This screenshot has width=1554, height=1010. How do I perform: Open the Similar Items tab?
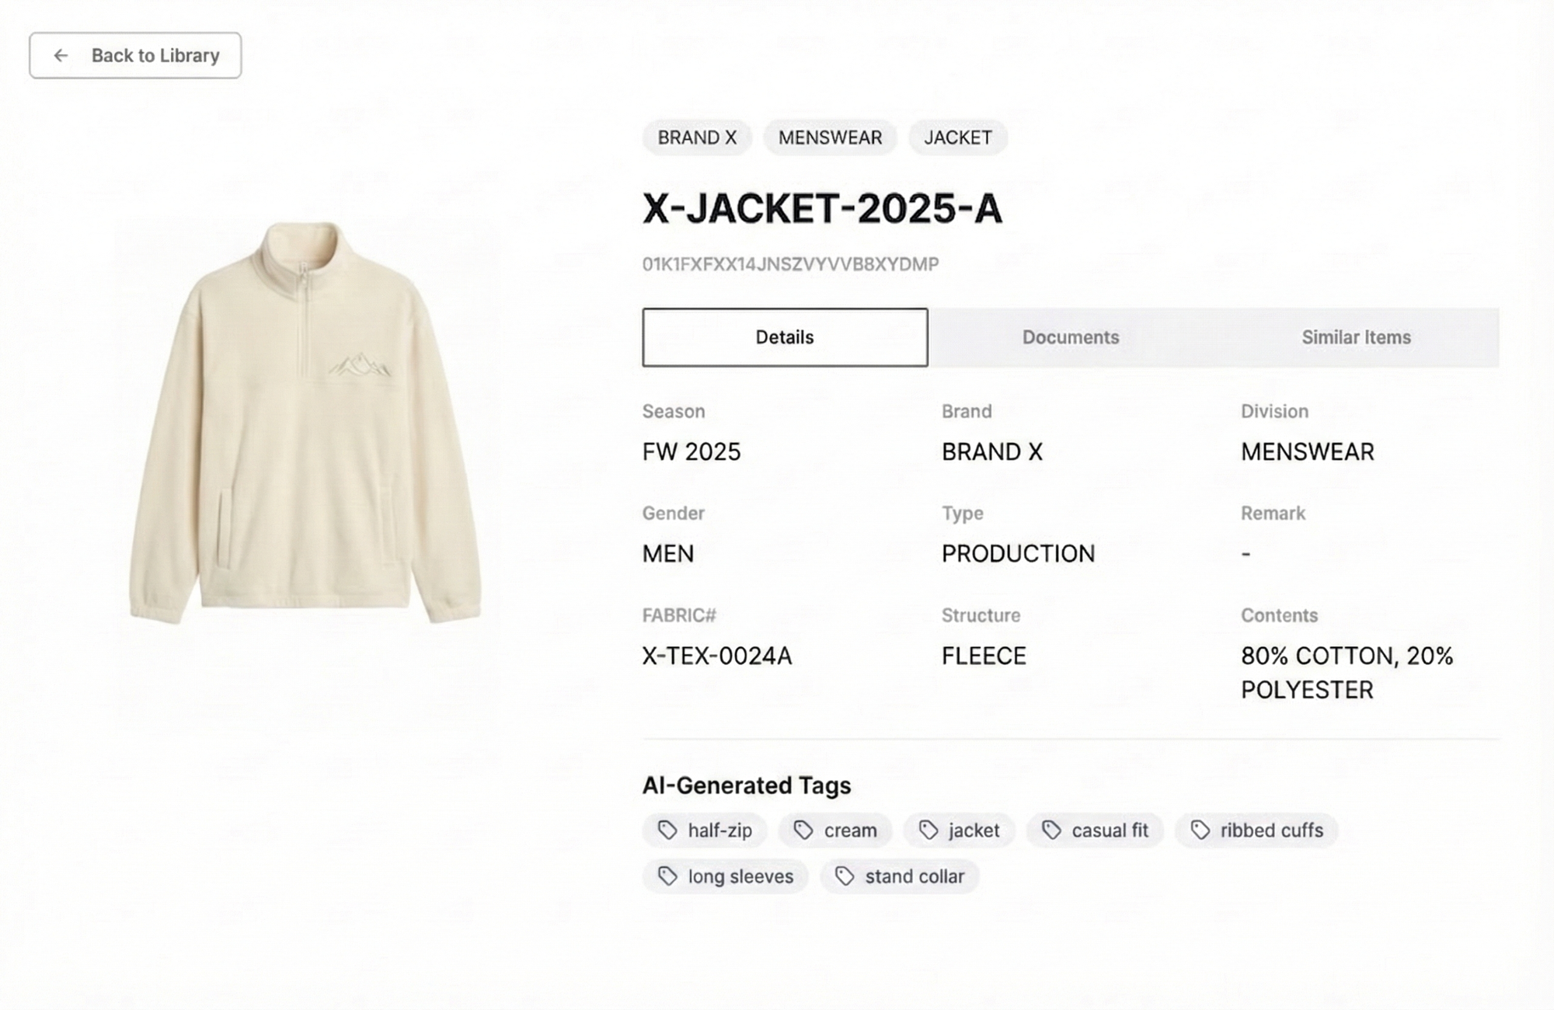coord(1356,337)
